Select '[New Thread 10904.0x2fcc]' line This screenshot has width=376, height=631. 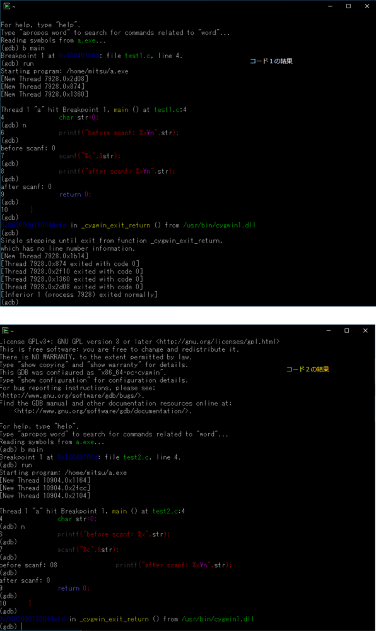pos(45,488)
